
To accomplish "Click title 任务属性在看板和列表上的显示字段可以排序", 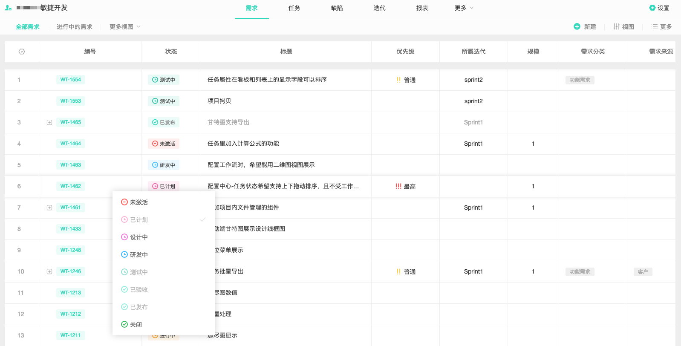I will click(x=267, y=80).
